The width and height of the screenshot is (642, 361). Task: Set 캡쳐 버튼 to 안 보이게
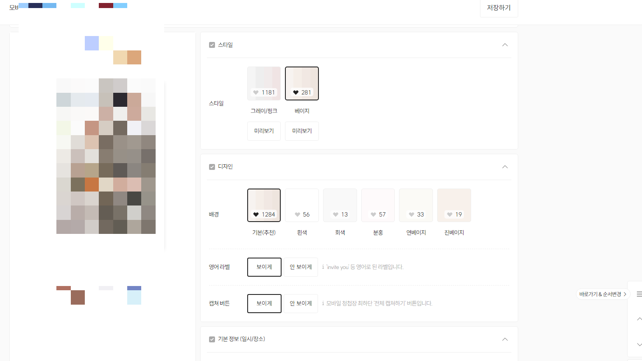301,303
